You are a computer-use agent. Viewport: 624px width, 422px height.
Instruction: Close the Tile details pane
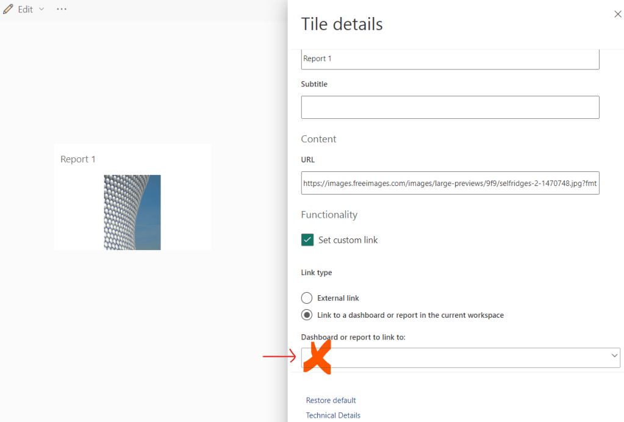click(x=617, y=13)
